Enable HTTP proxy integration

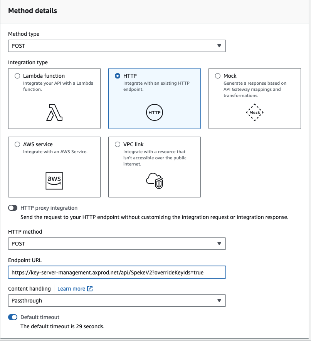pos(13,207)
